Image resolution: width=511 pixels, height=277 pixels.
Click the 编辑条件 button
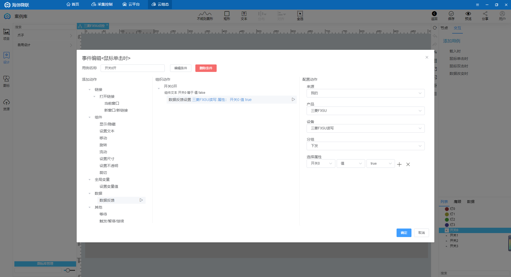(181, 68)
